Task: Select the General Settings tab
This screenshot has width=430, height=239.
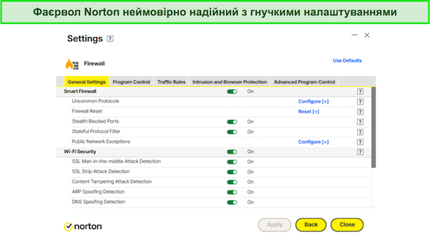Action: (87, 82)
